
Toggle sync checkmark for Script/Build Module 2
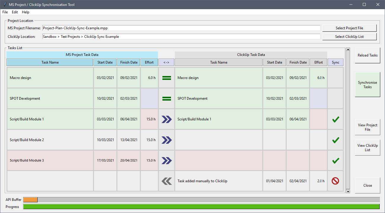336,140
